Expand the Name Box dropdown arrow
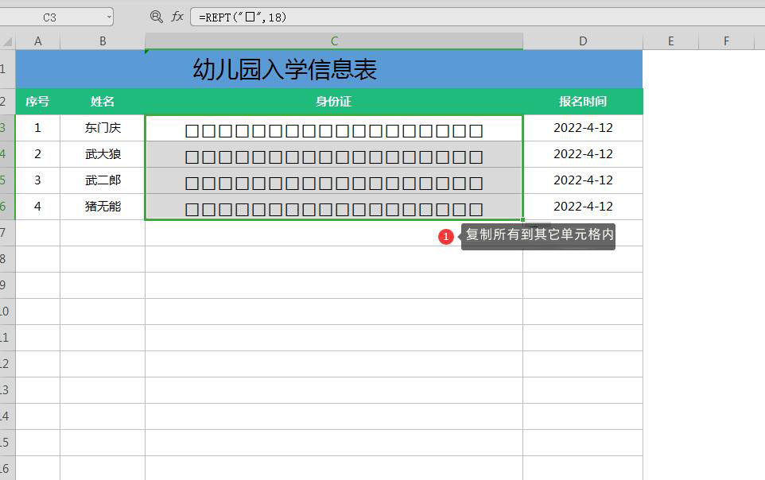 click(109, 17)
